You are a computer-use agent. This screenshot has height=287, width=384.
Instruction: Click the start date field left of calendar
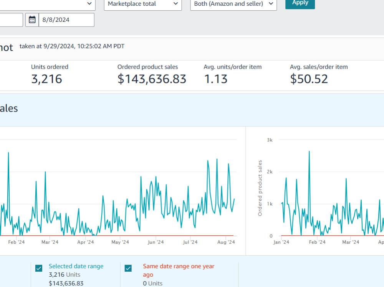[11, 20]
